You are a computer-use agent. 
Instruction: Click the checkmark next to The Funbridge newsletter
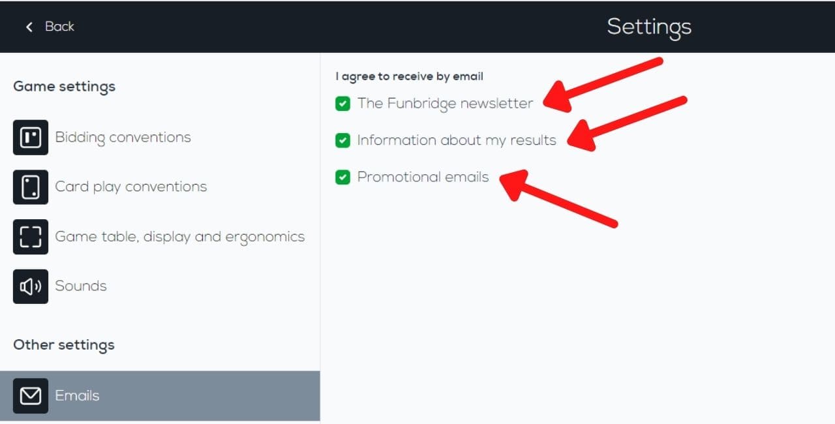coord(342,103)
